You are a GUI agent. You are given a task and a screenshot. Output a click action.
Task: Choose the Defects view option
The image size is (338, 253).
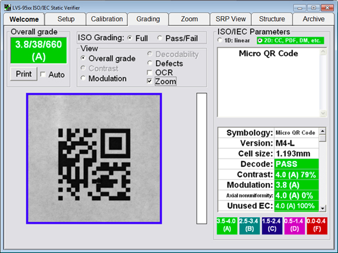pyautogui.click(x=150, y=63)
